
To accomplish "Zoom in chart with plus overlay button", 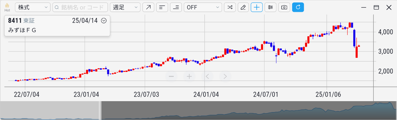I will tap(189, 76).
